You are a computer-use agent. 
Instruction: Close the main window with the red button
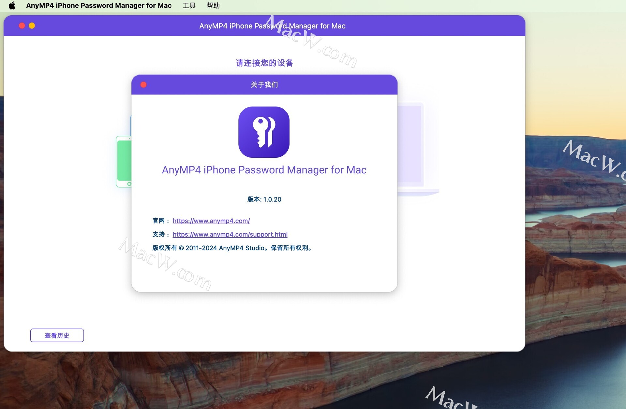(x=22, y=26)
